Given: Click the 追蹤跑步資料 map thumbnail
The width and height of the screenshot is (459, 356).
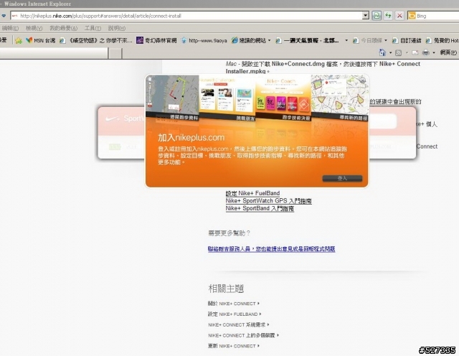Looking at the screenshot, I should pyautogui.click(x=172, y=97).
